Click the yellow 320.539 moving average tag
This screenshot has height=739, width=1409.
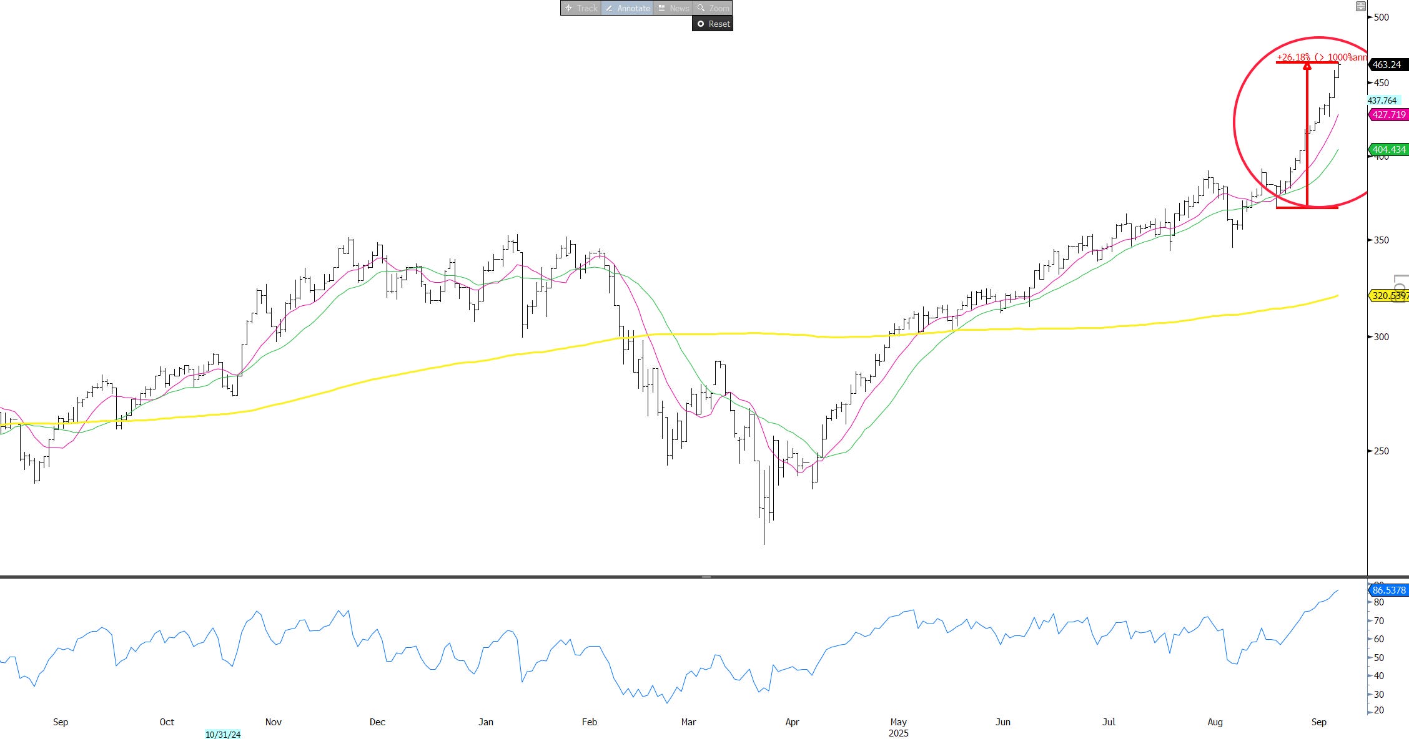pos(1388,296)
